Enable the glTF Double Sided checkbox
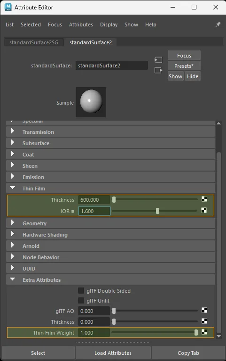Image resolution: width=226 pixels, height=361 pixels. [x=81, y=291]
